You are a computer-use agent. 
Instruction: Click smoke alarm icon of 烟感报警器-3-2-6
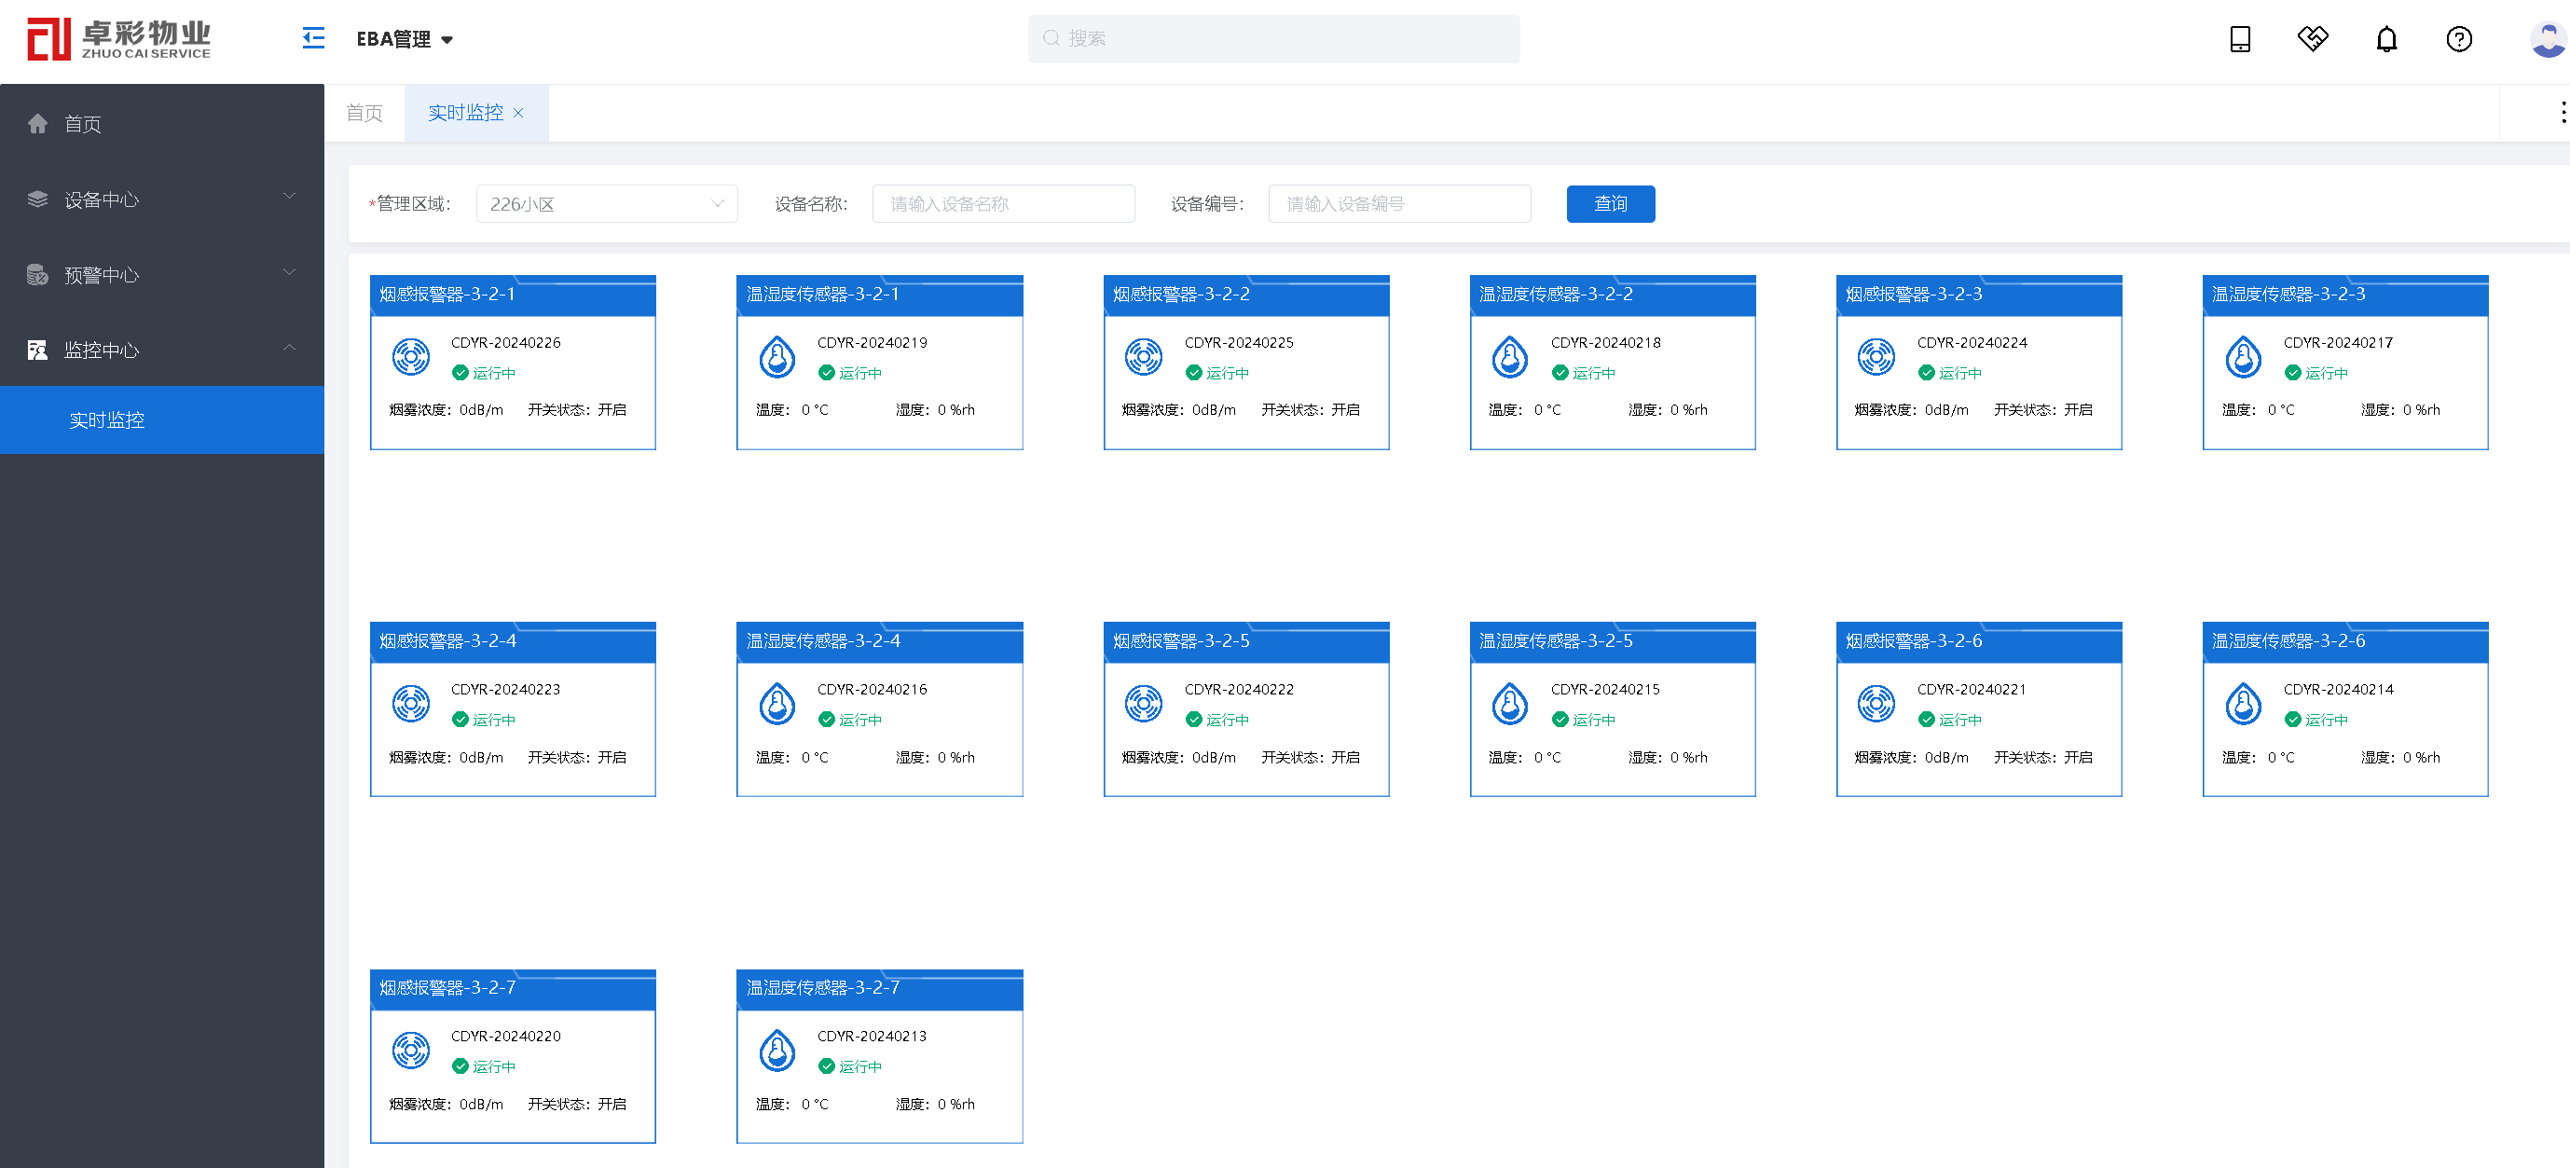(1876, 703)
